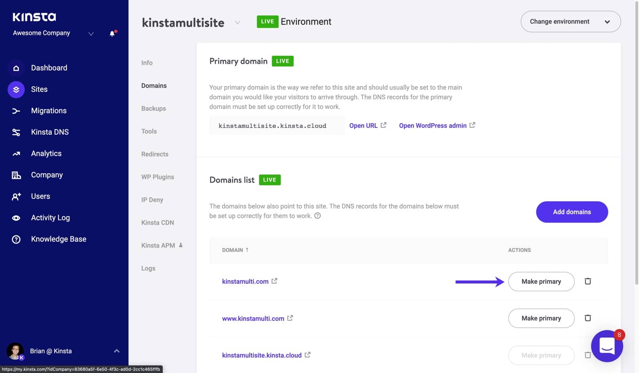Delete the kinstamulti.com domain via trash icon
Image resolution: width=639 pixels, height=373 pixels.
coord(587,281)
